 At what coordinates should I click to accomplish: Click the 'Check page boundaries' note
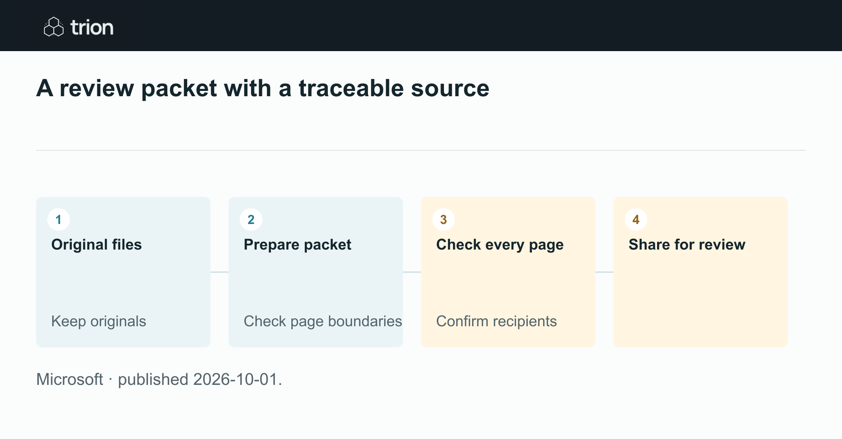(323, 321)
